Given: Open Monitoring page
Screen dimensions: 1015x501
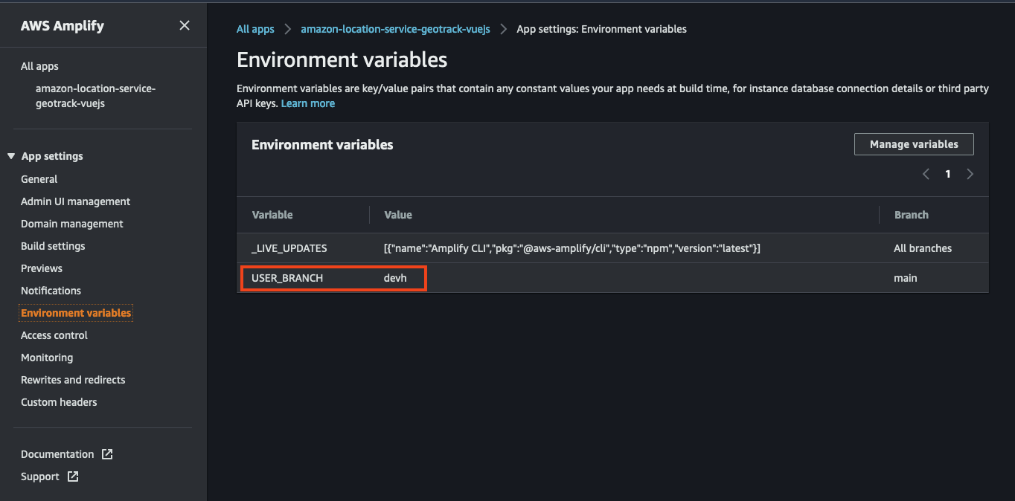Looking at the screenshot, I should (x=47, y=358).
